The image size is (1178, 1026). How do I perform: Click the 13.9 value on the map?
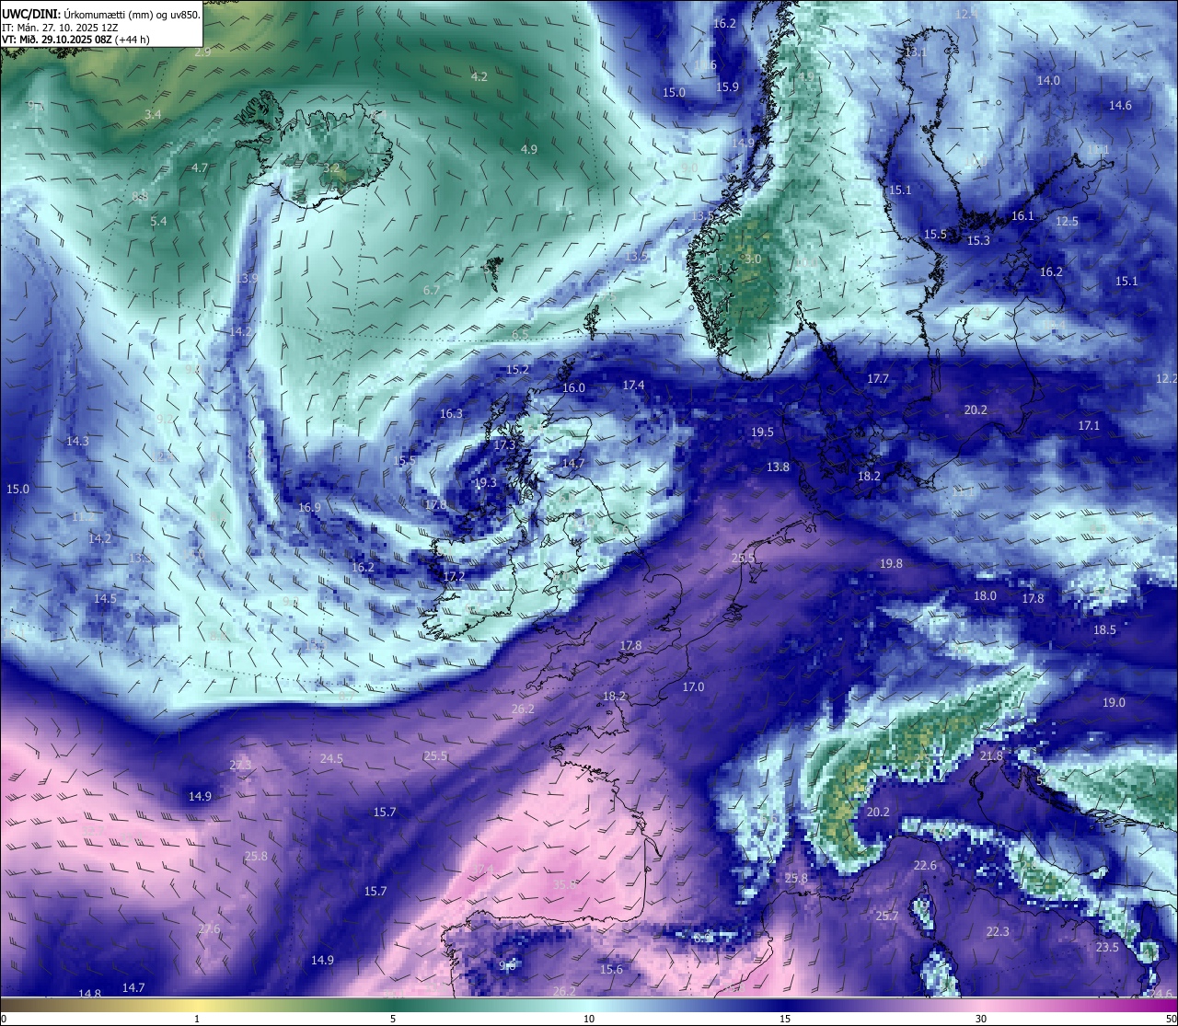click(247, 279)
